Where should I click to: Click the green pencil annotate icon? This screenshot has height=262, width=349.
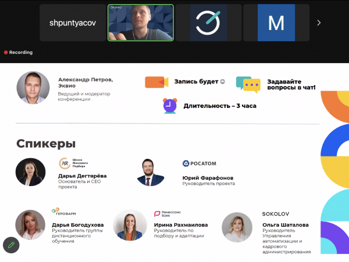tap(11, 245)
